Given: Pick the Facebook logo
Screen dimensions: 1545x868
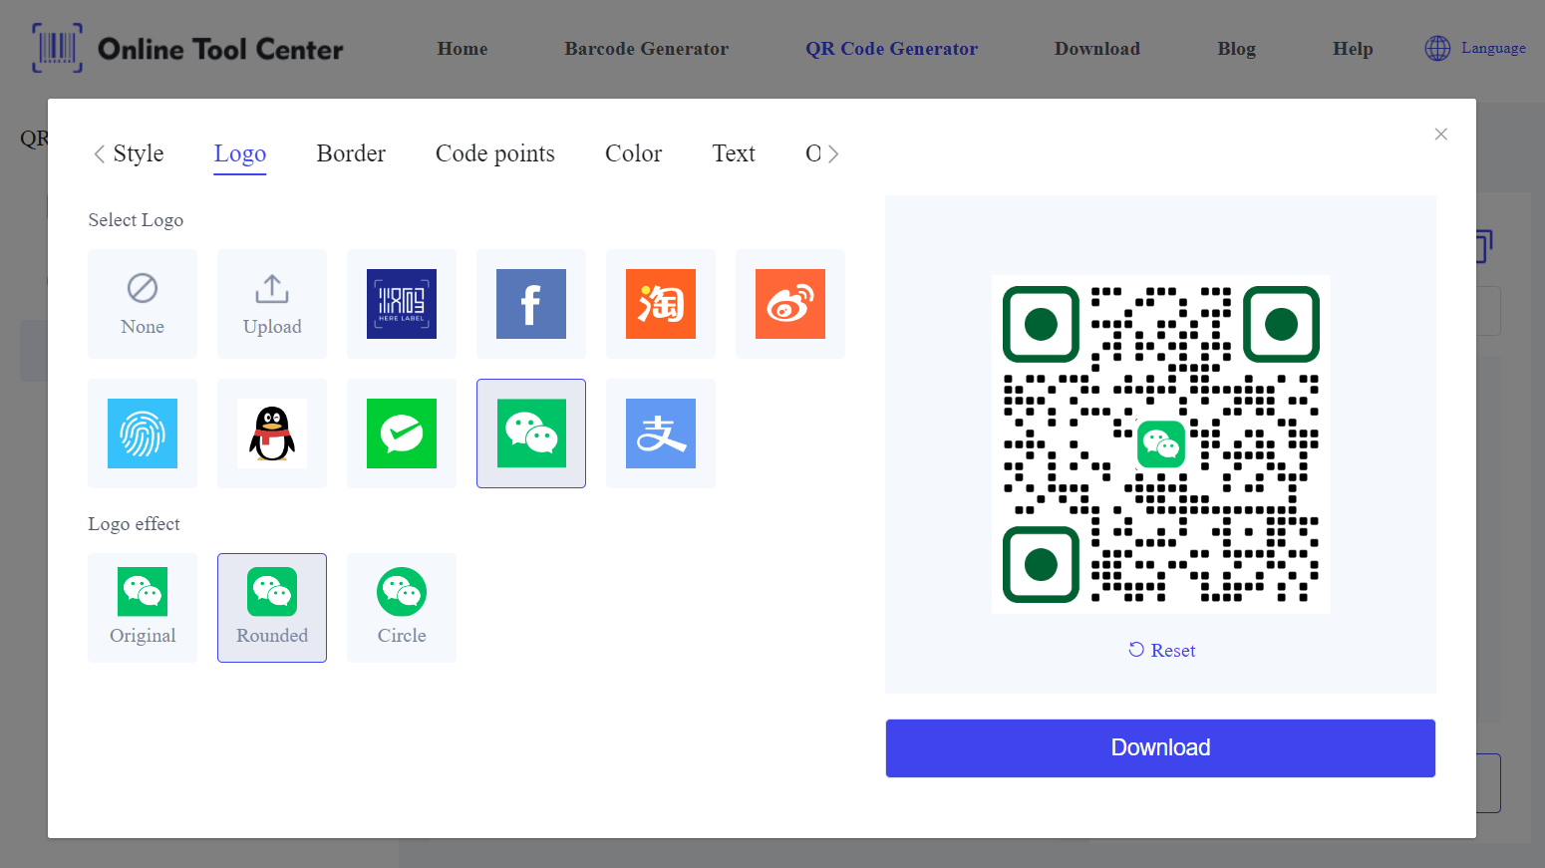Looking at the screenshot, I should tap(531, 304).
